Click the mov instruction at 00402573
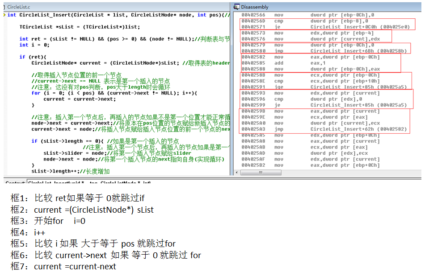 [307, 33]
